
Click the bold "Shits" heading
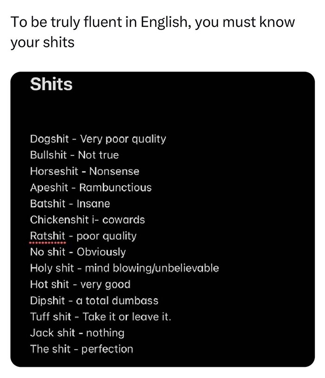52,84
